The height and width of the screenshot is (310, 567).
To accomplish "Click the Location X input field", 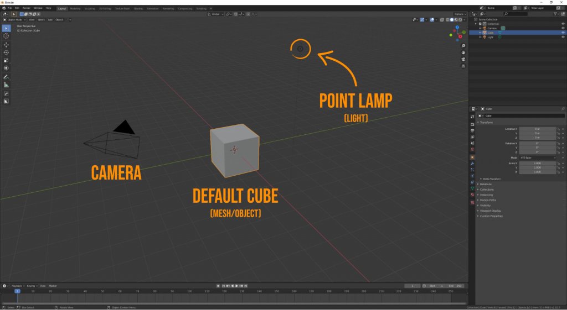I will pyautogui.click(x=537, y=129).
